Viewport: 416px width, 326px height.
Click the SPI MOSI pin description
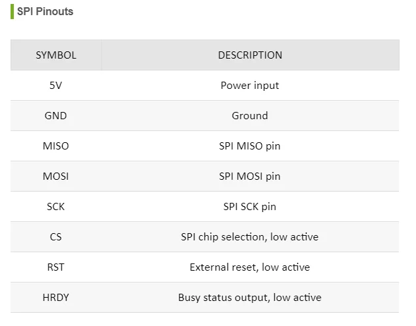pos(250,177)
